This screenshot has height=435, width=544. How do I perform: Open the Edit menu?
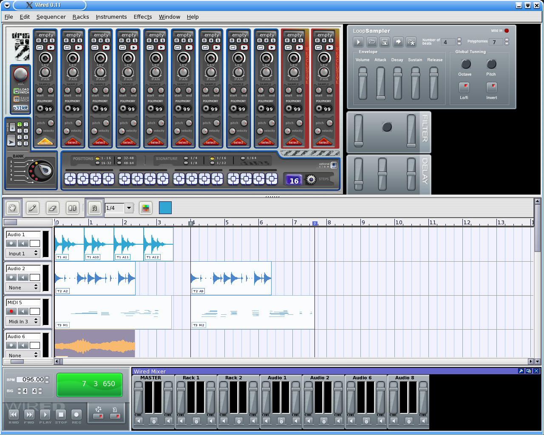25,17
